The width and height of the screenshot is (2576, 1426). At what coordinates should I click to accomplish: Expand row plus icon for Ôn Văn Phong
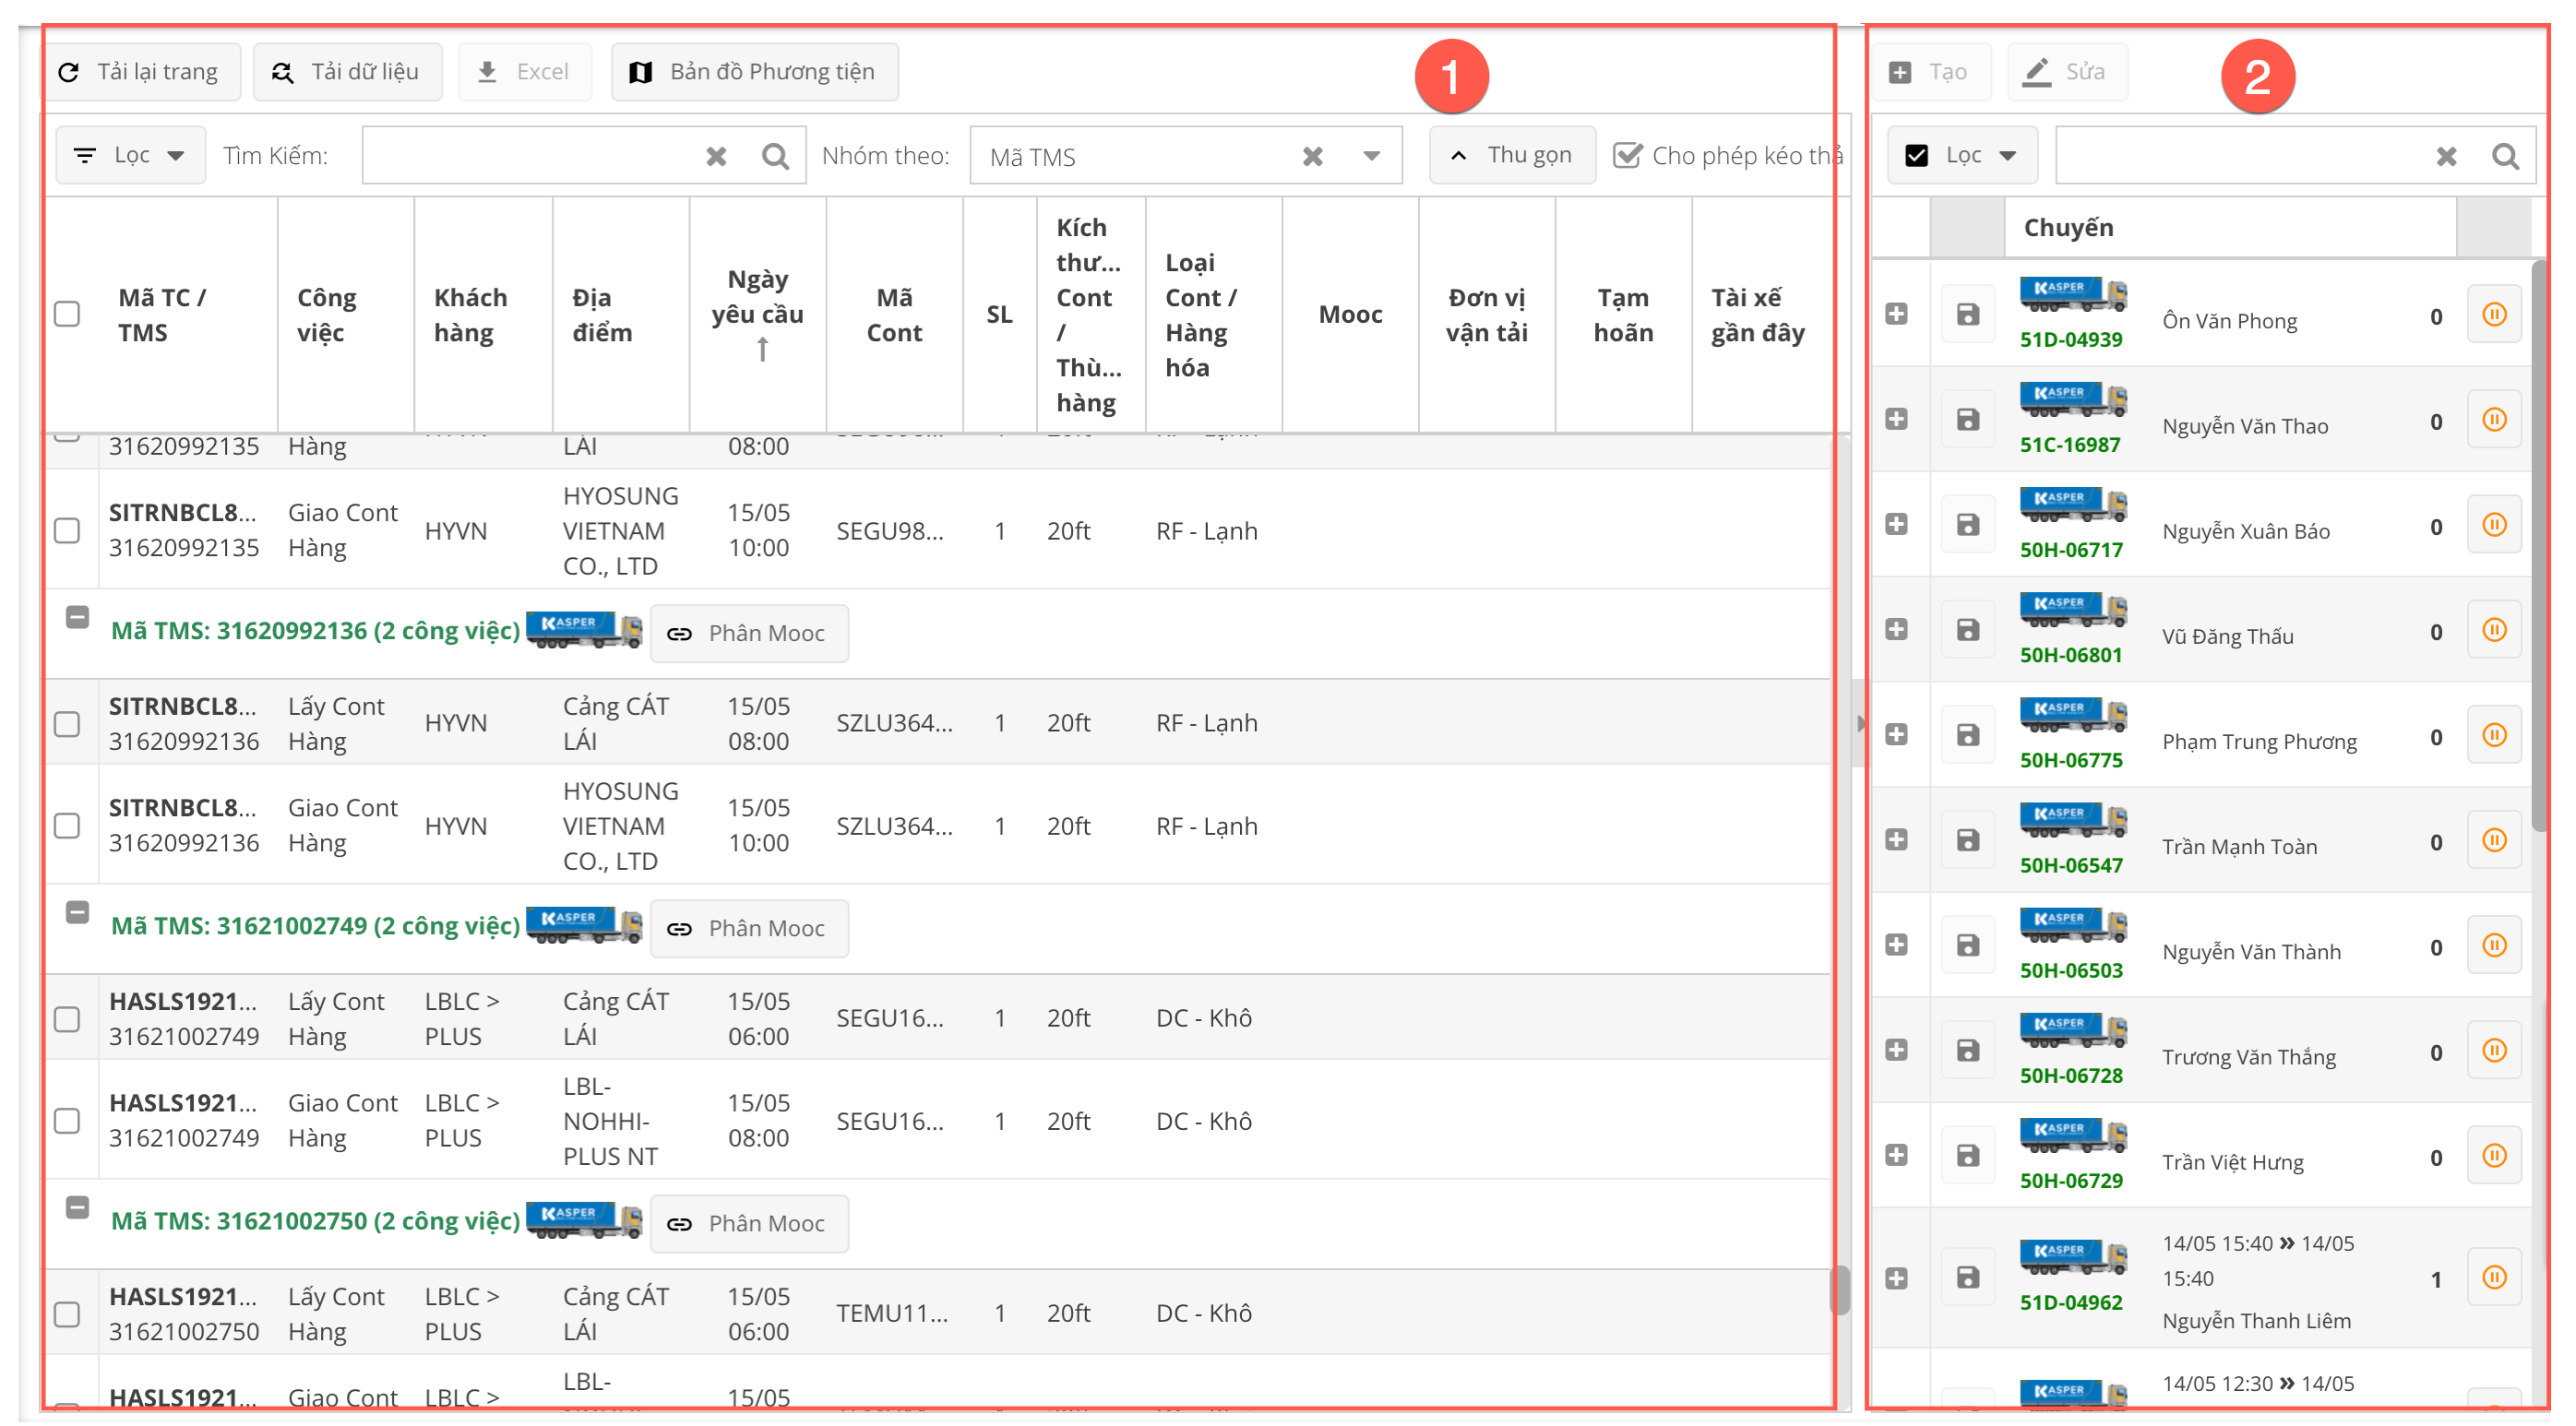point(1896,314)
